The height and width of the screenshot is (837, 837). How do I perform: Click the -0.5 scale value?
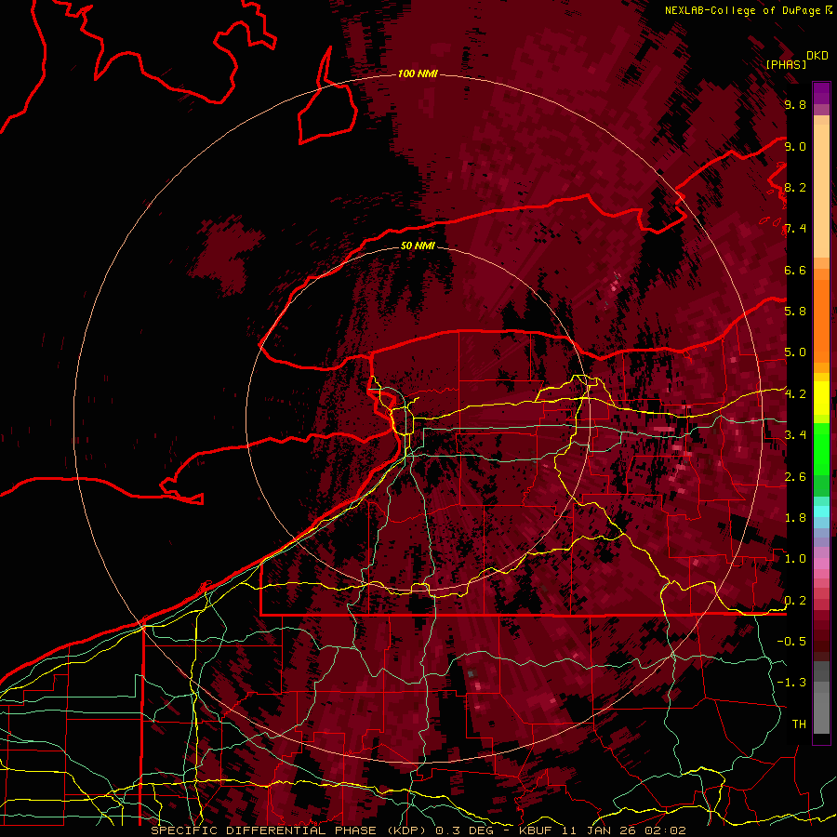791,642
